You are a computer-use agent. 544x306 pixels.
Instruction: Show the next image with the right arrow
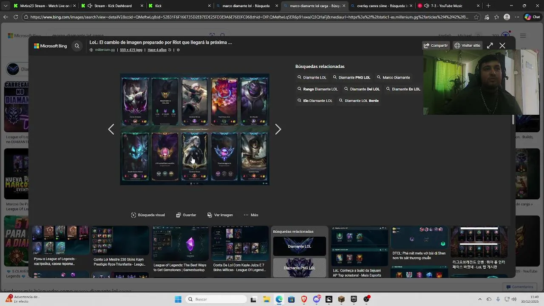278,129
